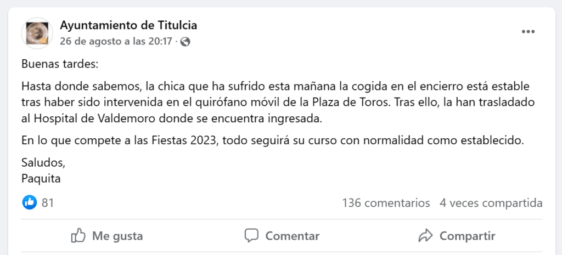
Task: Open the three-dot post options menu
Action: tap(528, 32)
